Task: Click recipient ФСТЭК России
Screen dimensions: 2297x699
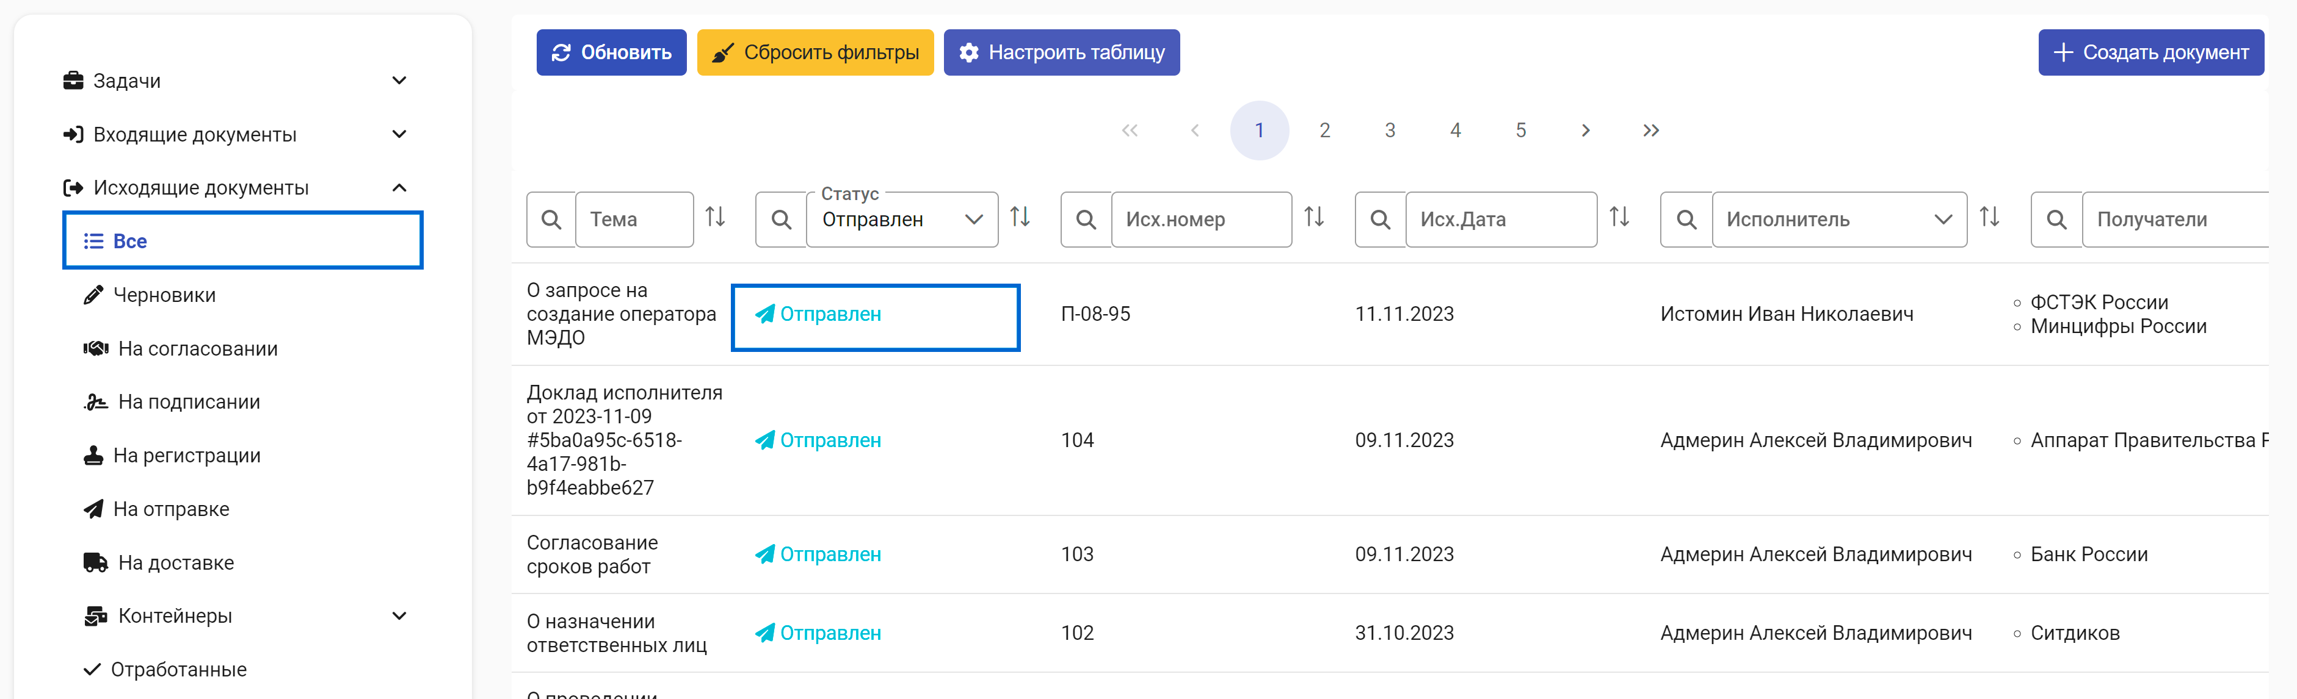Action: point(2099,303)
